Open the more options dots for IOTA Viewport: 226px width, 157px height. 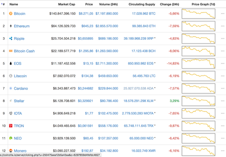223,114
